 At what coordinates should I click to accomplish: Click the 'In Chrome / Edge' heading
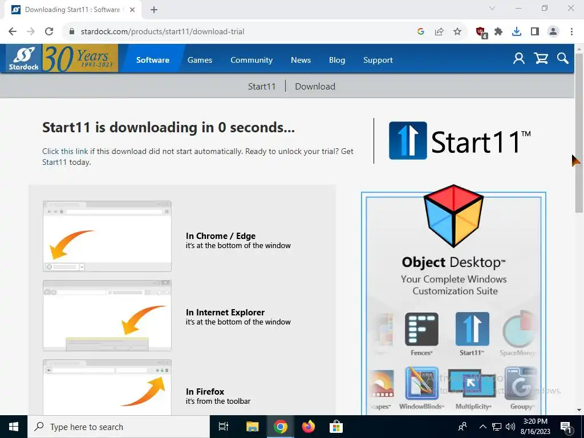[x=221, y=236]
